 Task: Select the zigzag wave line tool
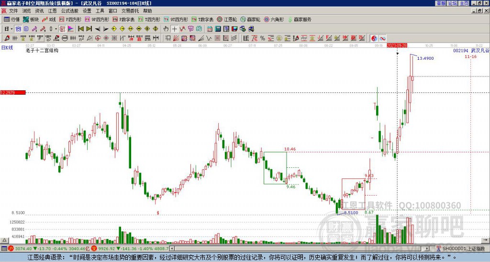click(x=209, y=38)
